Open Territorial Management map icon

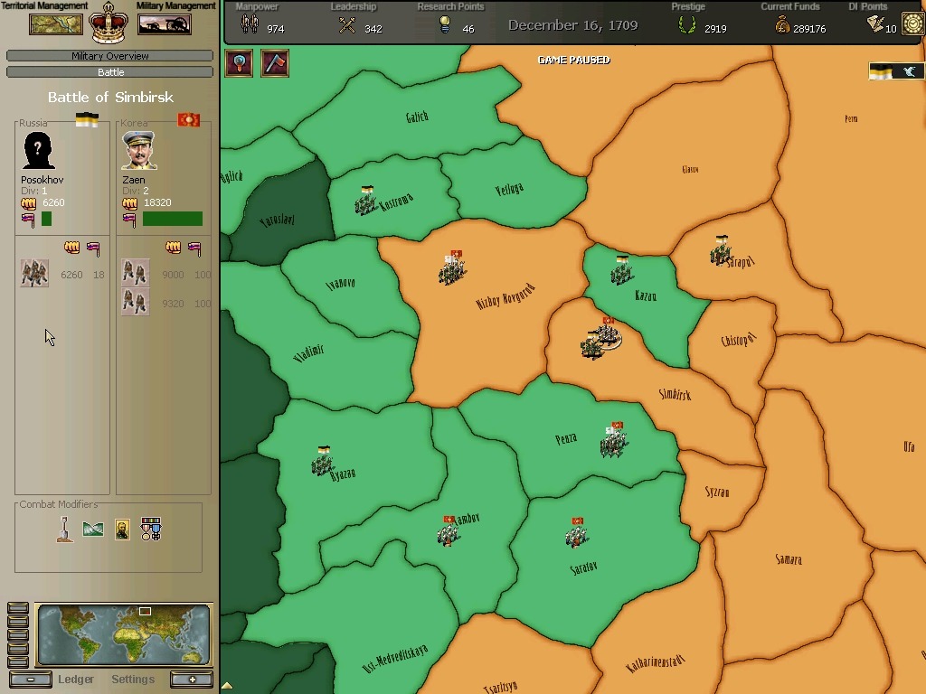(56, 24)
